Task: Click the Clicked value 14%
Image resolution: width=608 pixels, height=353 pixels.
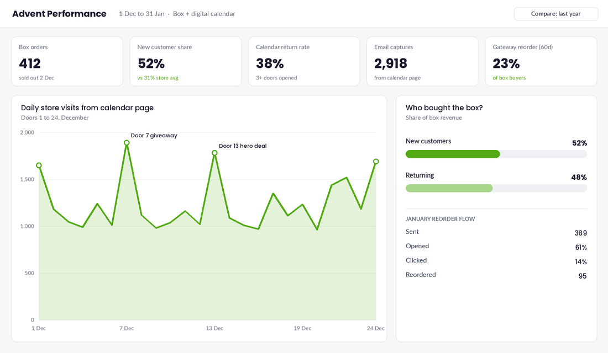Action: click(x=581, y=261)
